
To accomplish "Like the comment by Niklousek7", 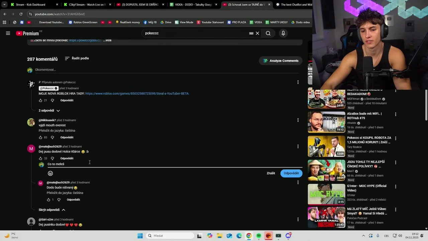I will point(40,137).
